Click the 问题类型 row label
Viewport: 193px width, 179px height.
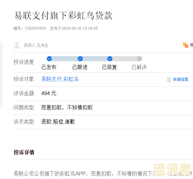pos(24,107)
